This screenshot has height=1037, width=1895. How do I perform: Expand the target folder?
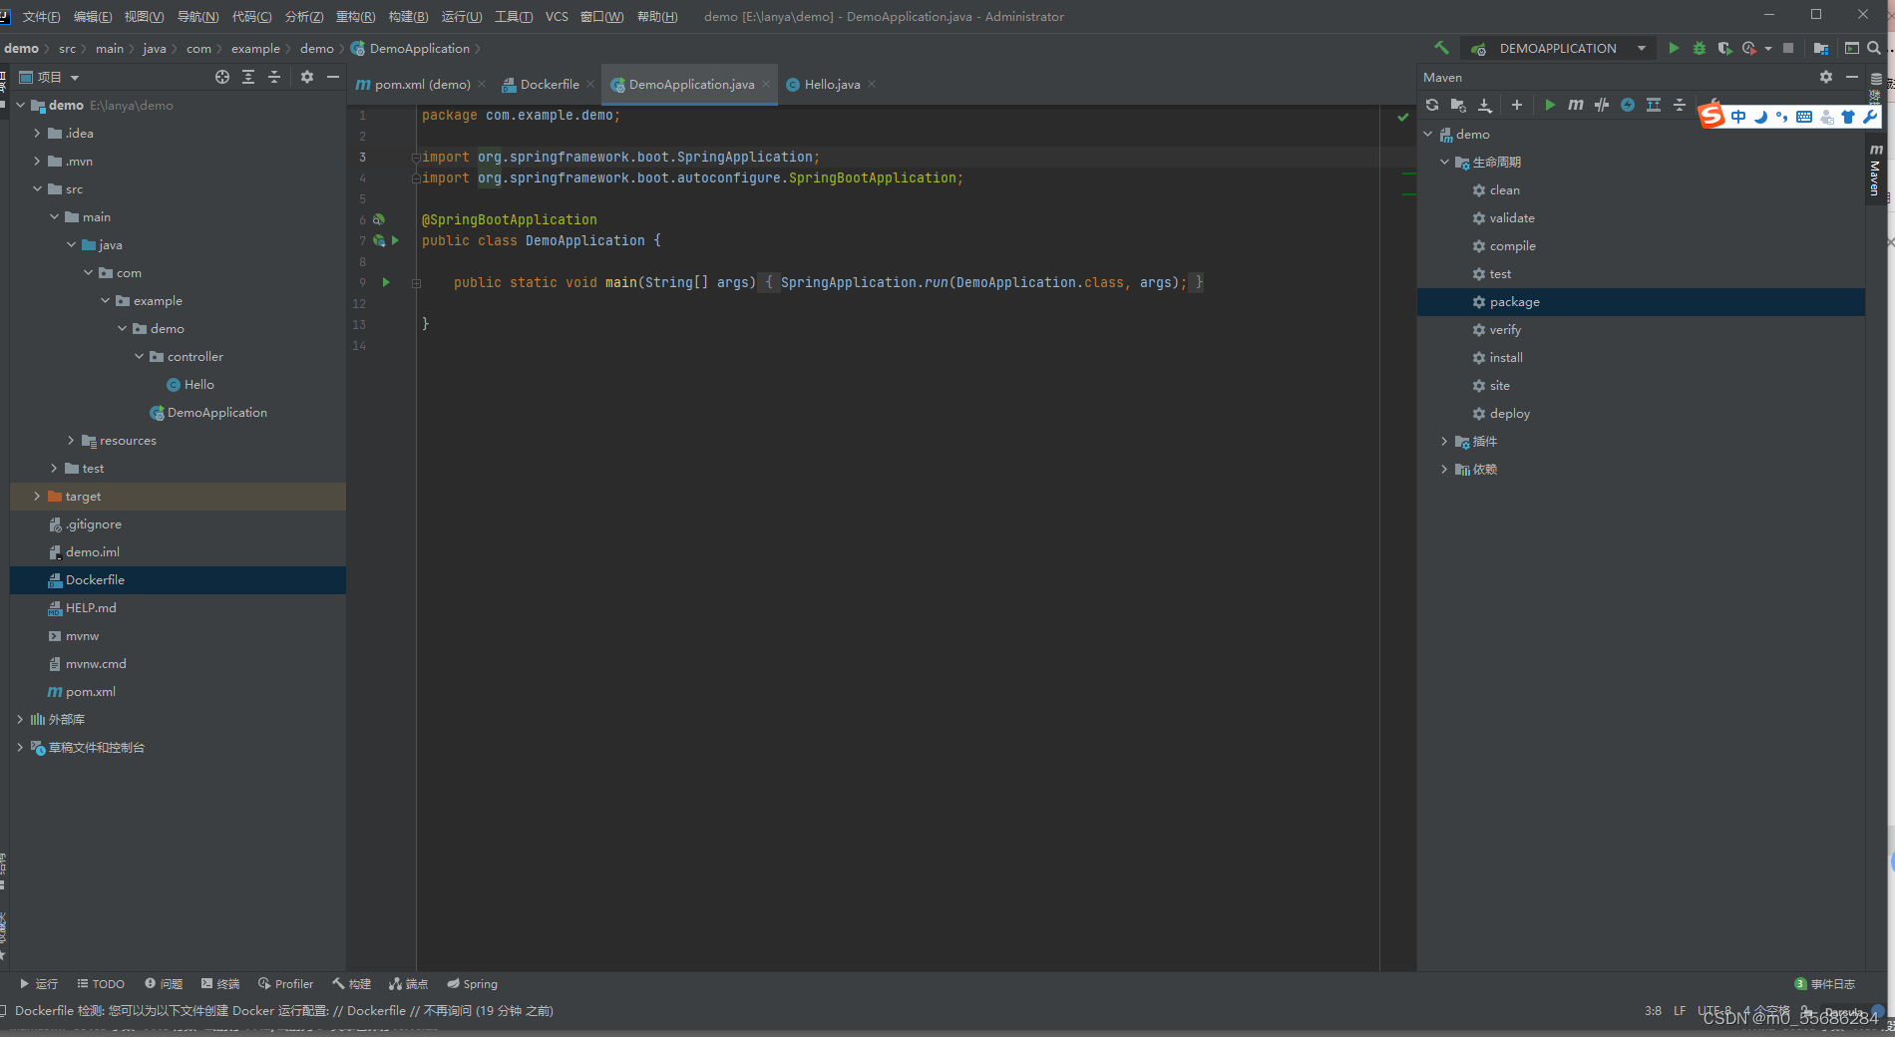pos(37,496)
